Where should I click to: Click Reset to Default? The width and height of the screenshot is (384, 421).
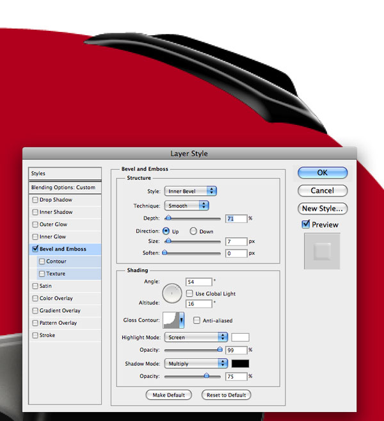click(226, 395)
